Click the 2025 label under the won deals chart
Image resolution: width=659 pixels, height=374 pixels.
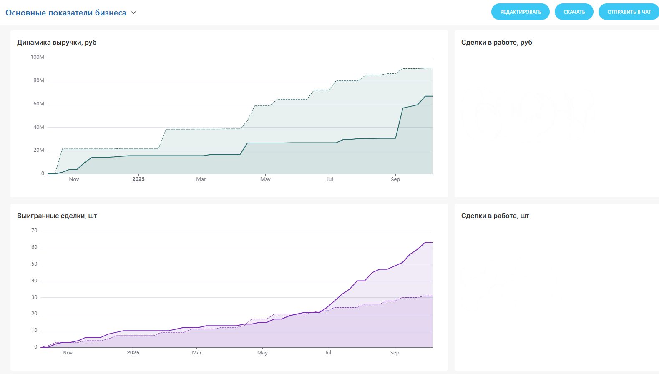(x=133, y=353)
